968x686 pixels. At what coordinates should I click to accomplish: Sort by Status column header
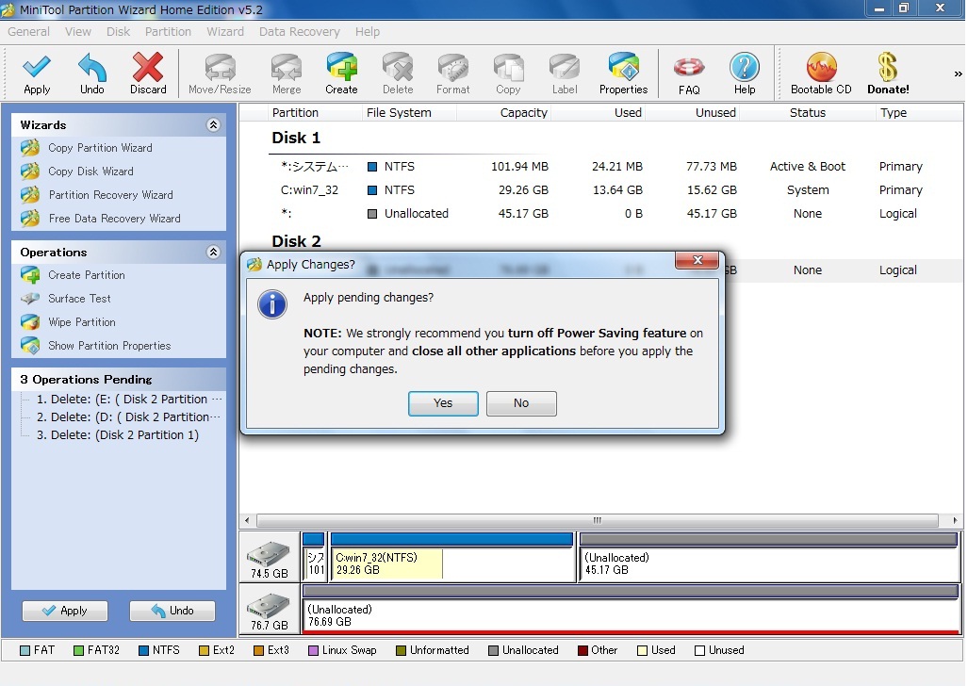pos(808,113)
